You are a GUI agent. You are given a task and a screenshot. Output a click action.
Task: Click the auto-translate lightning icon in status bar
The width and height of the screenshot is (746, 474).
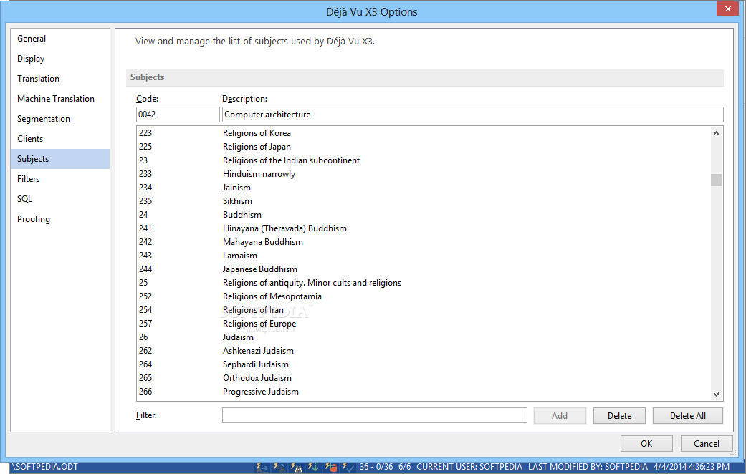[x=279, y=467]
